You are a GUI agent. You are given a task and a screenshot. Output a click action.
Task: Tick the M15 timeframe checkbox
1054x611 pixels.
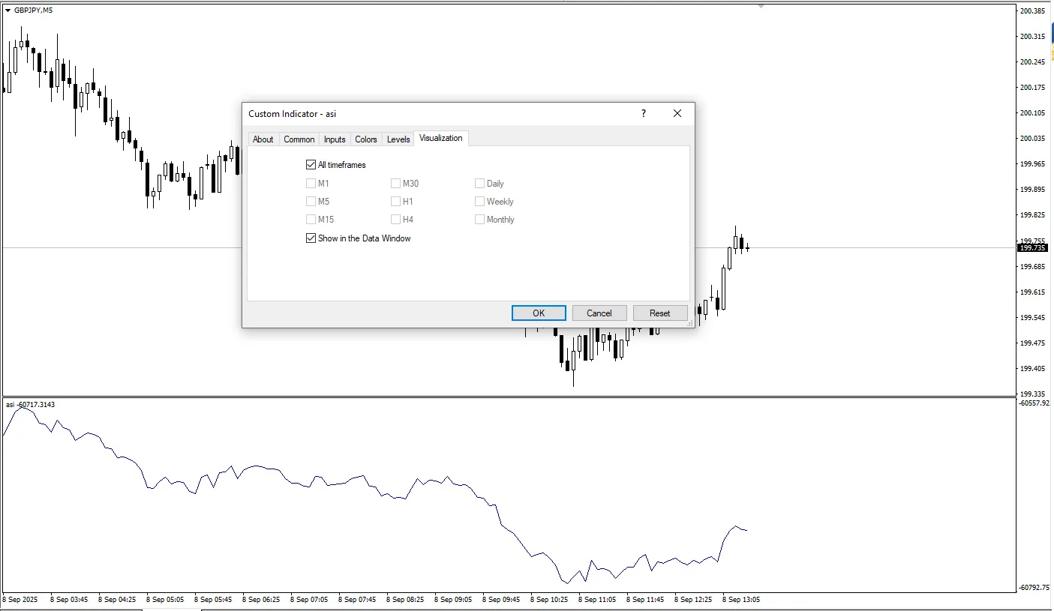coord(311,220)
